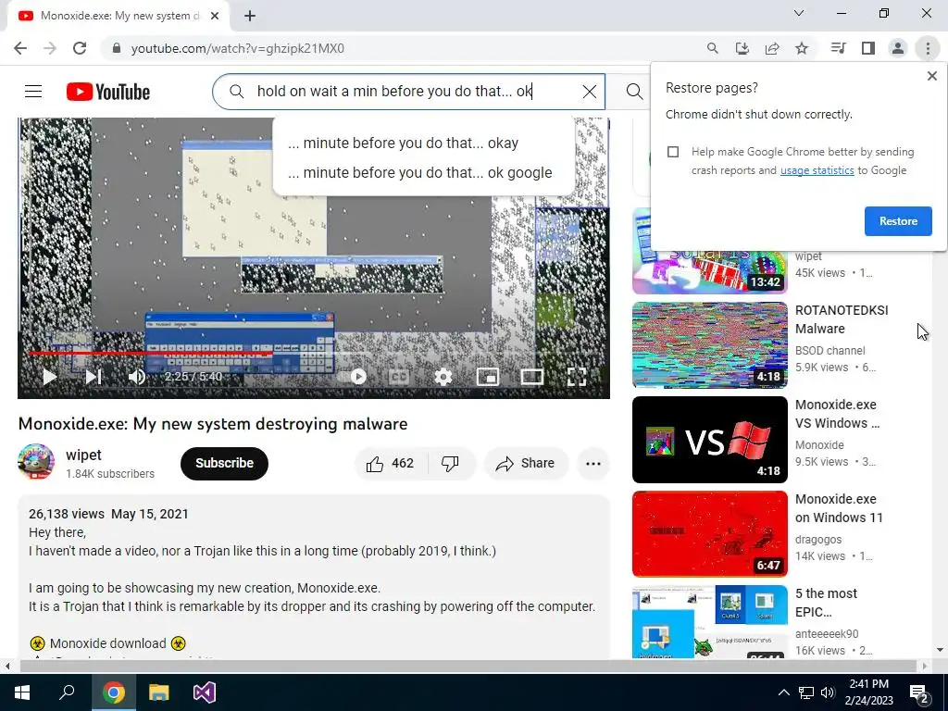The width and height of the screenshot is (948, 711).
Task: Go to the YouTube home logo
Action: coord(108,92)
